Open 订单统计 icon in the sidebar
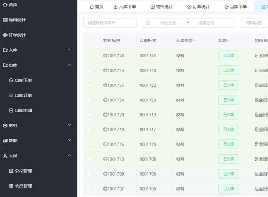268x197 pixels. [x=5, y=35]
